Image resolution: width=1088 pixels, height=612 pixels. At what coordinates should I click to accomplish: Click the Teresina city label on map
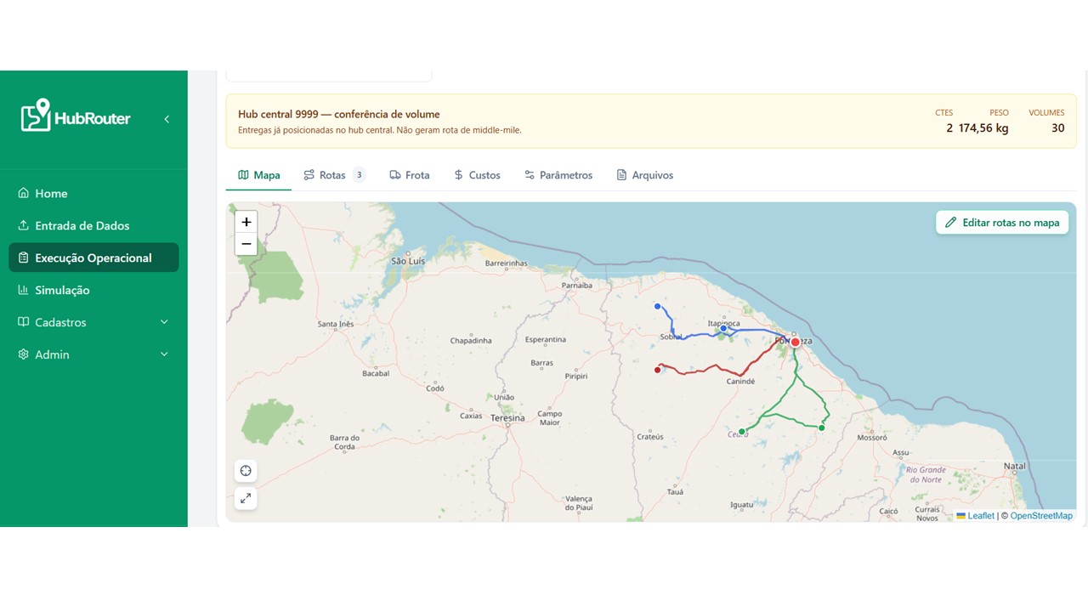click(507, 418)
